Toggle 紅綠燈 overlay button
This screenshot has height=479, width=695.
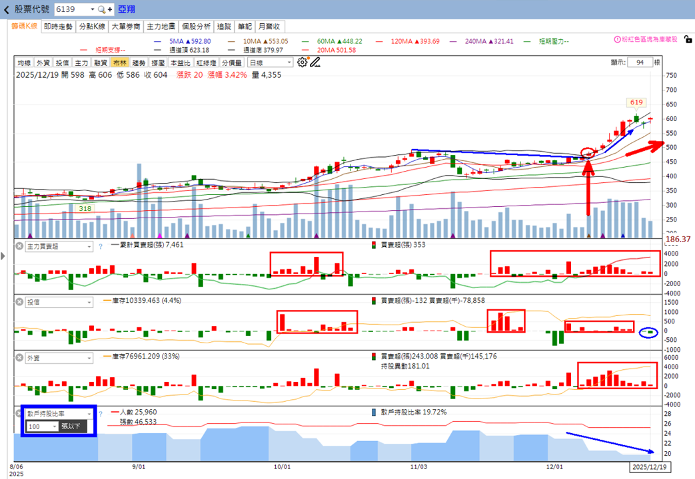[x=206, y=63]
